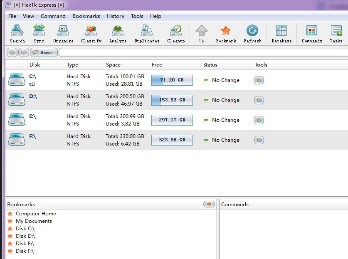The height and width of the screenshot is (259, 348).
Task: Click 'No Change' status for disk C:\
Action: (x=226, y=80)
